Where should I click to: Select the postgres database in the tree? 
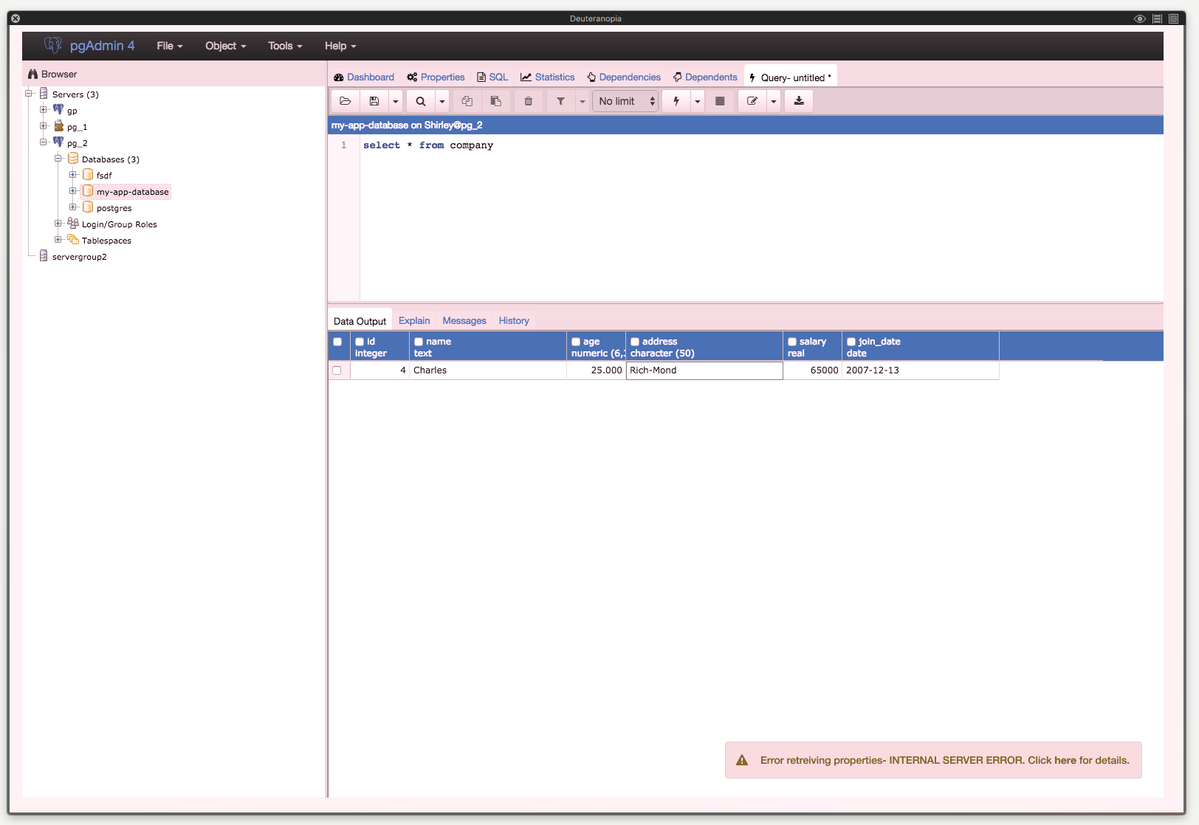click(x=114, y=208)
